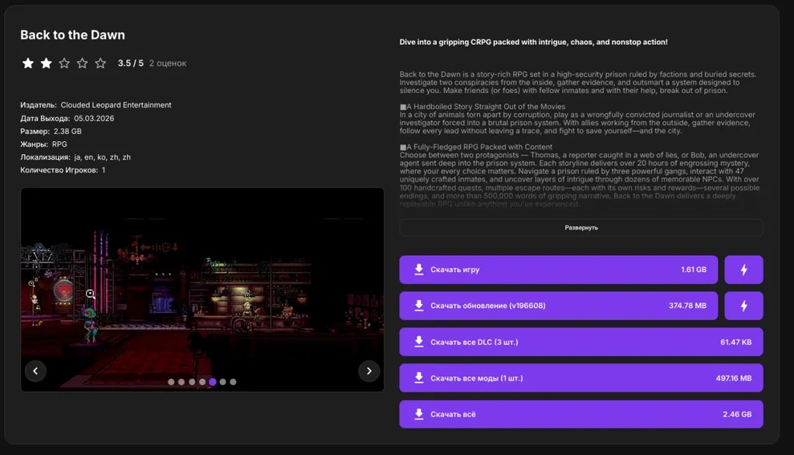
Task: Open the game screenshot image
Action: tap(202, 287)
